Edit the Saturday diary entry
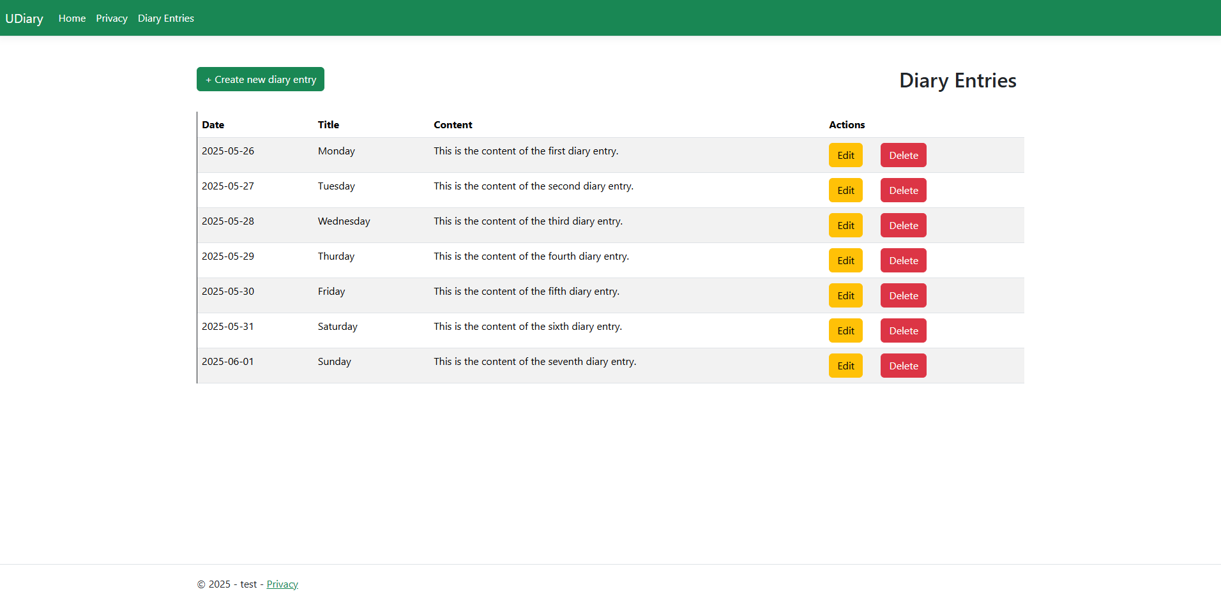This screenshot has width=1221, height=601. (846, 330)
